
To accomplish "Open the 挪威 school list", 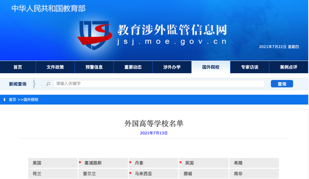I will click(x=204, y=174).
